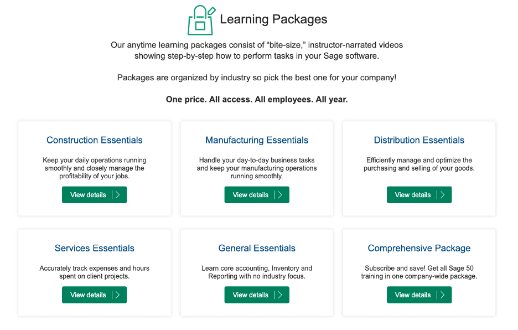This screenshot has width=518, height=330.
Task: Open the General Essentials title link
Action: [x=257, y=248]
